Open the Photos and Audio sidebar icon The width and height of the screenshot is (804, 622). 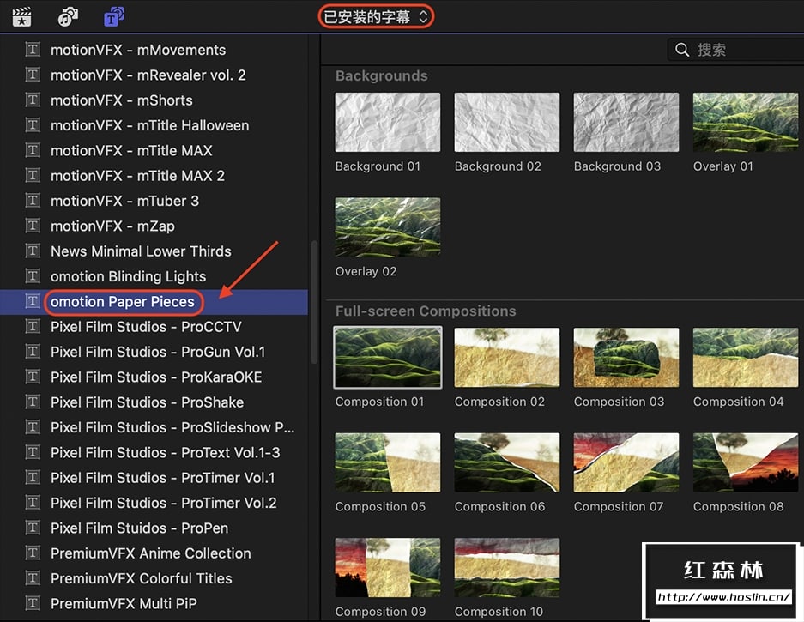point(68,16)
